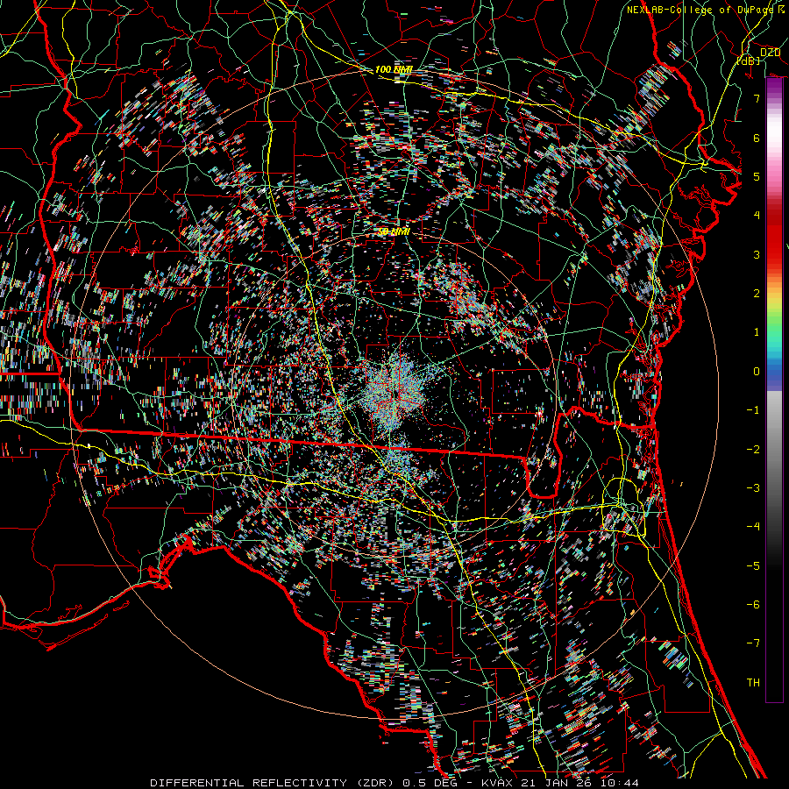Click the 4 value on color scale
Screen dimensions: 789x789
[757, 216]
